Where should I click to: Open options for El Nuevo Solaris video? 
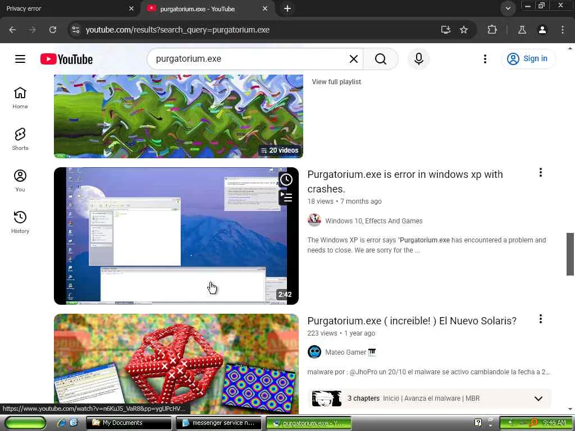pos(540,319)
